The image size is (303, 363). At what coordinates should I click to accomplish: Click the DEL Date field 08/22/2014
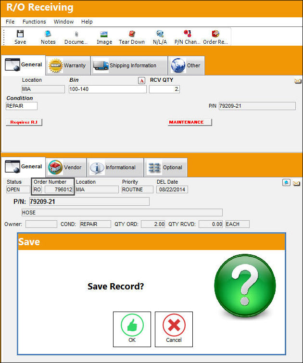coord(172,189)
